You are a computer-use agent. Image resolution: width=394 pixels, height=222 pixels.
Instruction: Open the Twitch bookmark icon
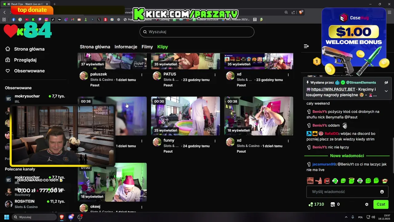(x=40, y=19)
